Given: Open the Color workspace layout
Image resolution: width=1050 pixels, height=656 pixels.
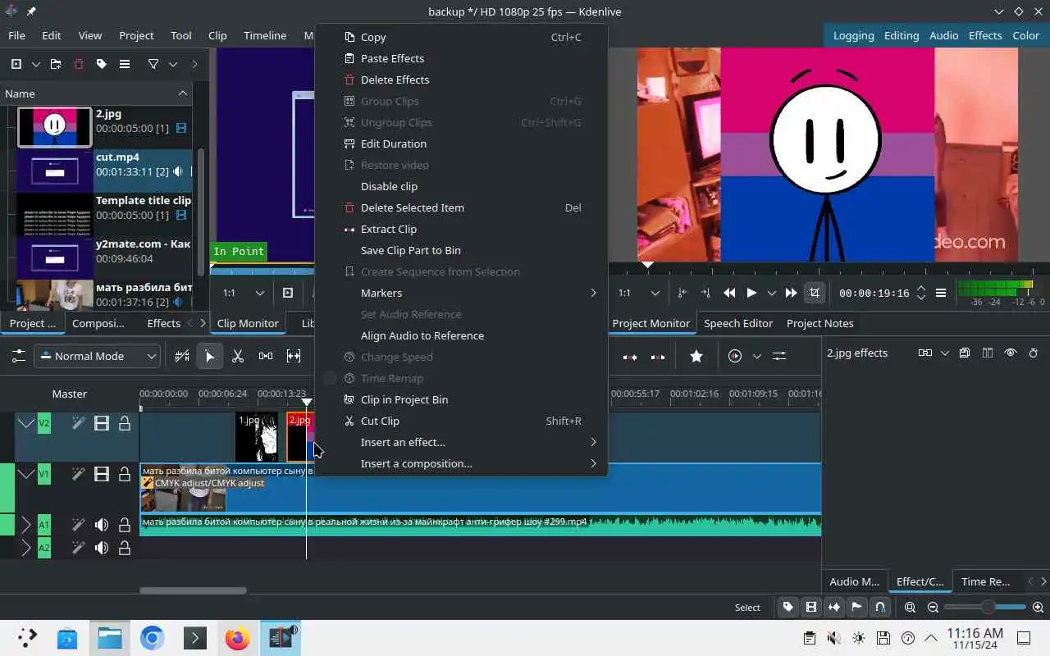Looking at the screenshot, I should point(1025,35).
